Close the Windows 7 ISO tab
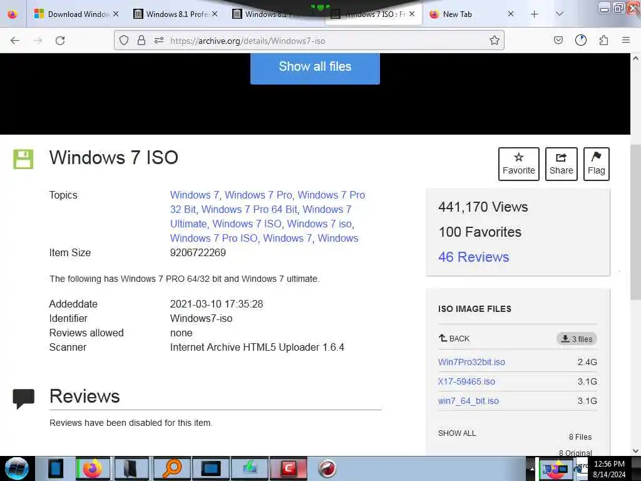The width and height of the screenshot is (641, 481). 412,14
